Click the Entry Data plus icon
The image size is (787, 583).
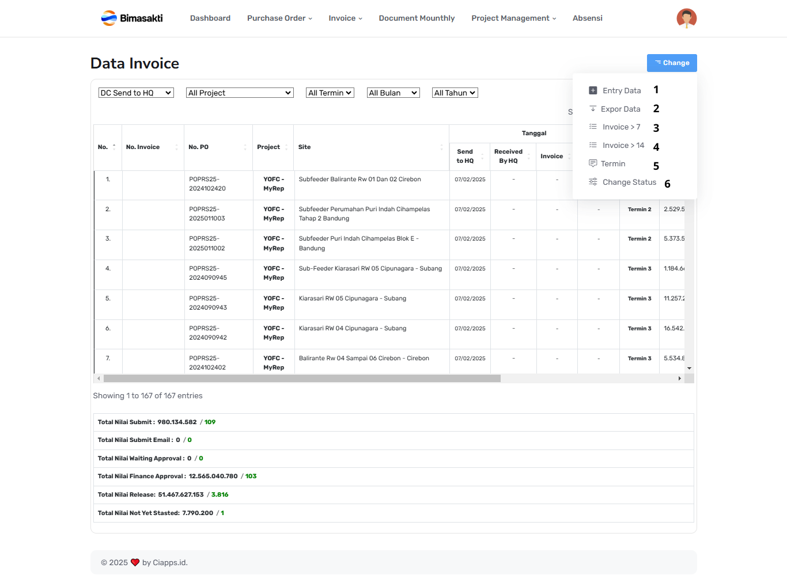pos(593,90)
